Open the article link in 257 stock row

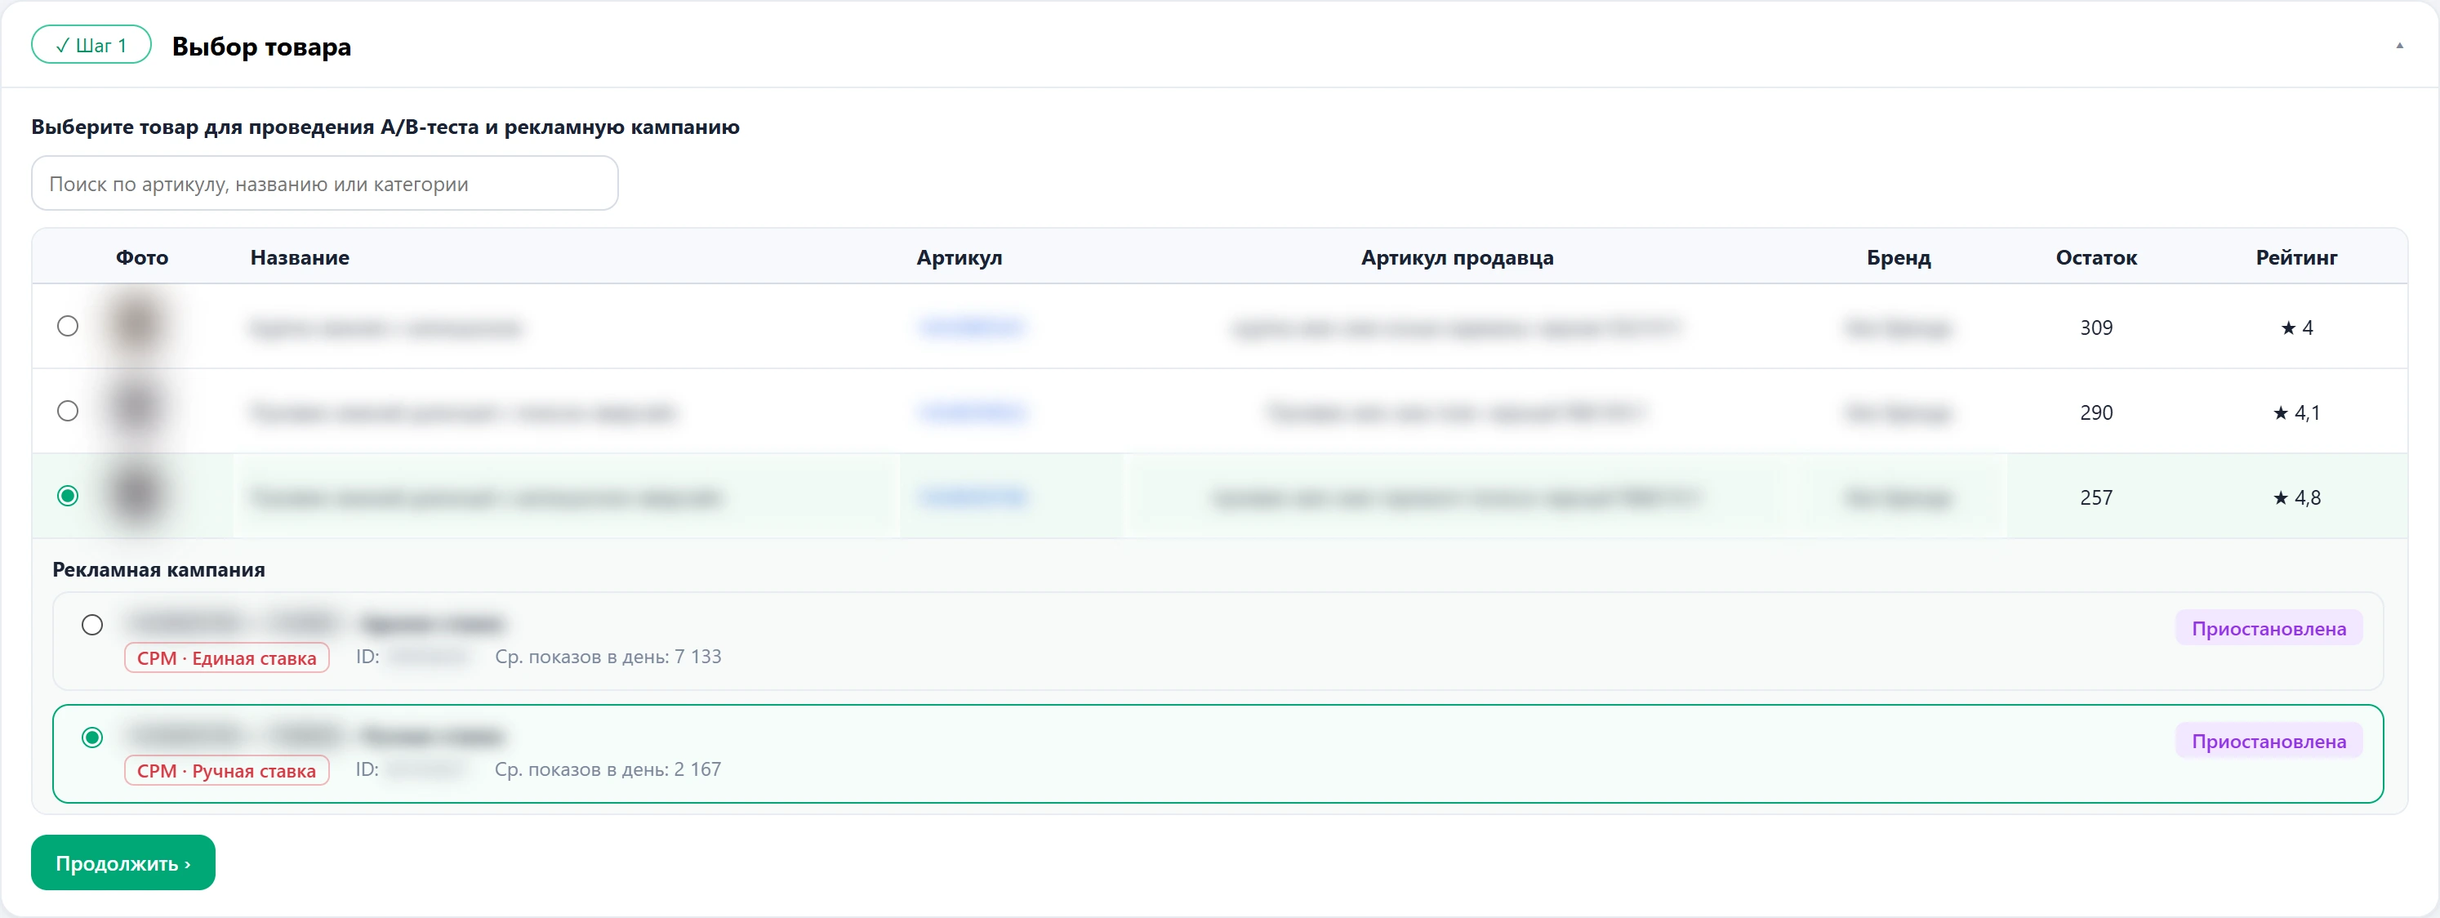(972, 497)
